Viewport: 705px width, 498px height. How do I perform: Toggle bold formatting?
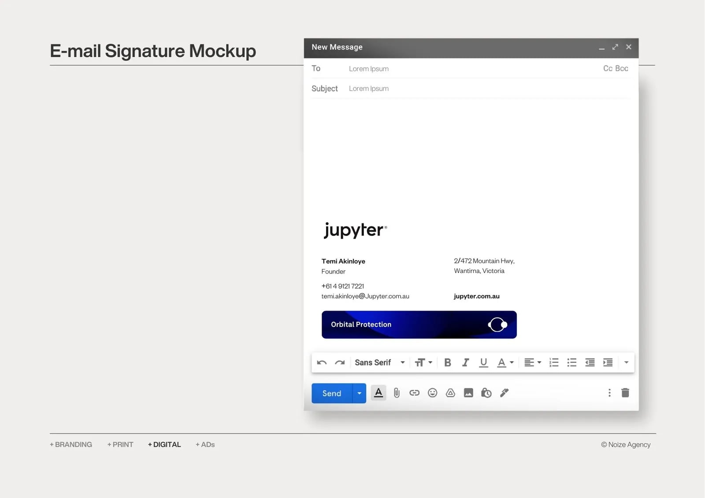(448, 362)
